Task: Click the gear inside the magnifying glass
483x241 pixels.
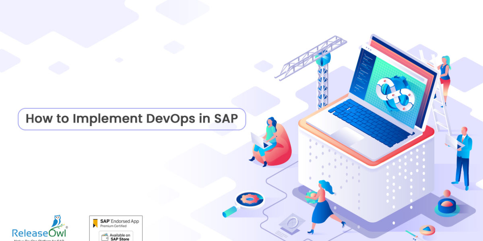Action: [x=250, y=198]
